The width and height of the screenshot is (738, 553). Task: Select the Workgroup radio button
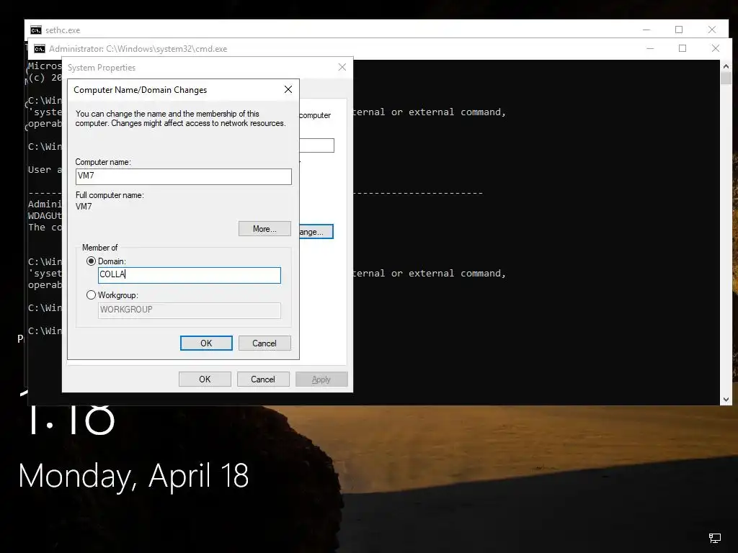[x=91, y=295]
